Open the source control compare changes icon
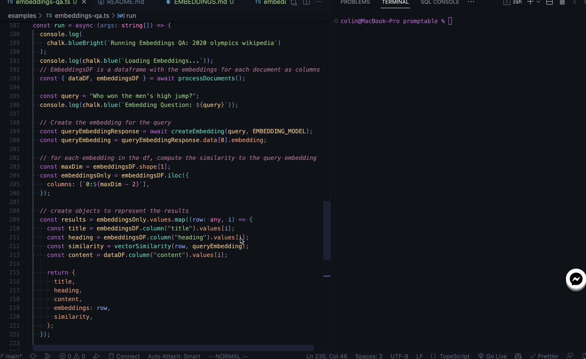This screenshot has height=359, width=586. pyautogui.click(x=294, y=2)
